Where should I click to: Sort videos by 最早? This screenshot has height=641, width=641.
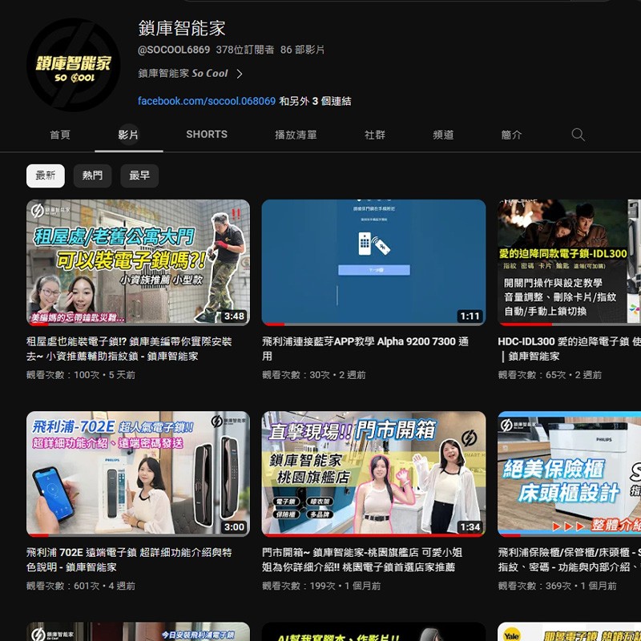point(139,175)
